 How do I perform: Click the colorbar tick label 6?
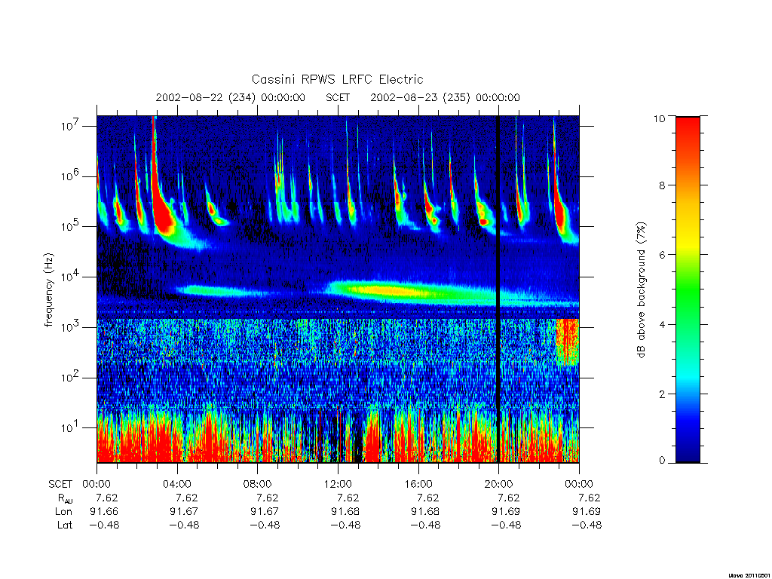coord(662,255)
